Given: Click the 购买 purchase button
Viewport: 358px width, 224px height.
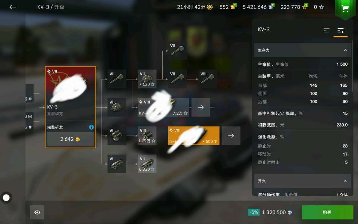Looking at the screenshot, I should coord(327,212).
